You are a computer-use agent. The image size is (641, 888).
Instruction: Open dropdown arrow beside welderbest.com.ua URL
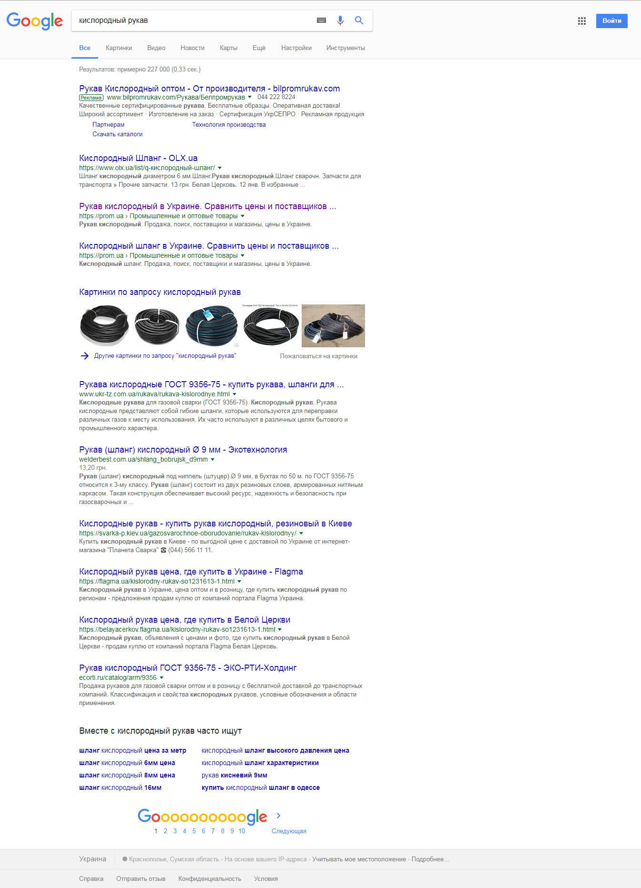coord(213,460)
